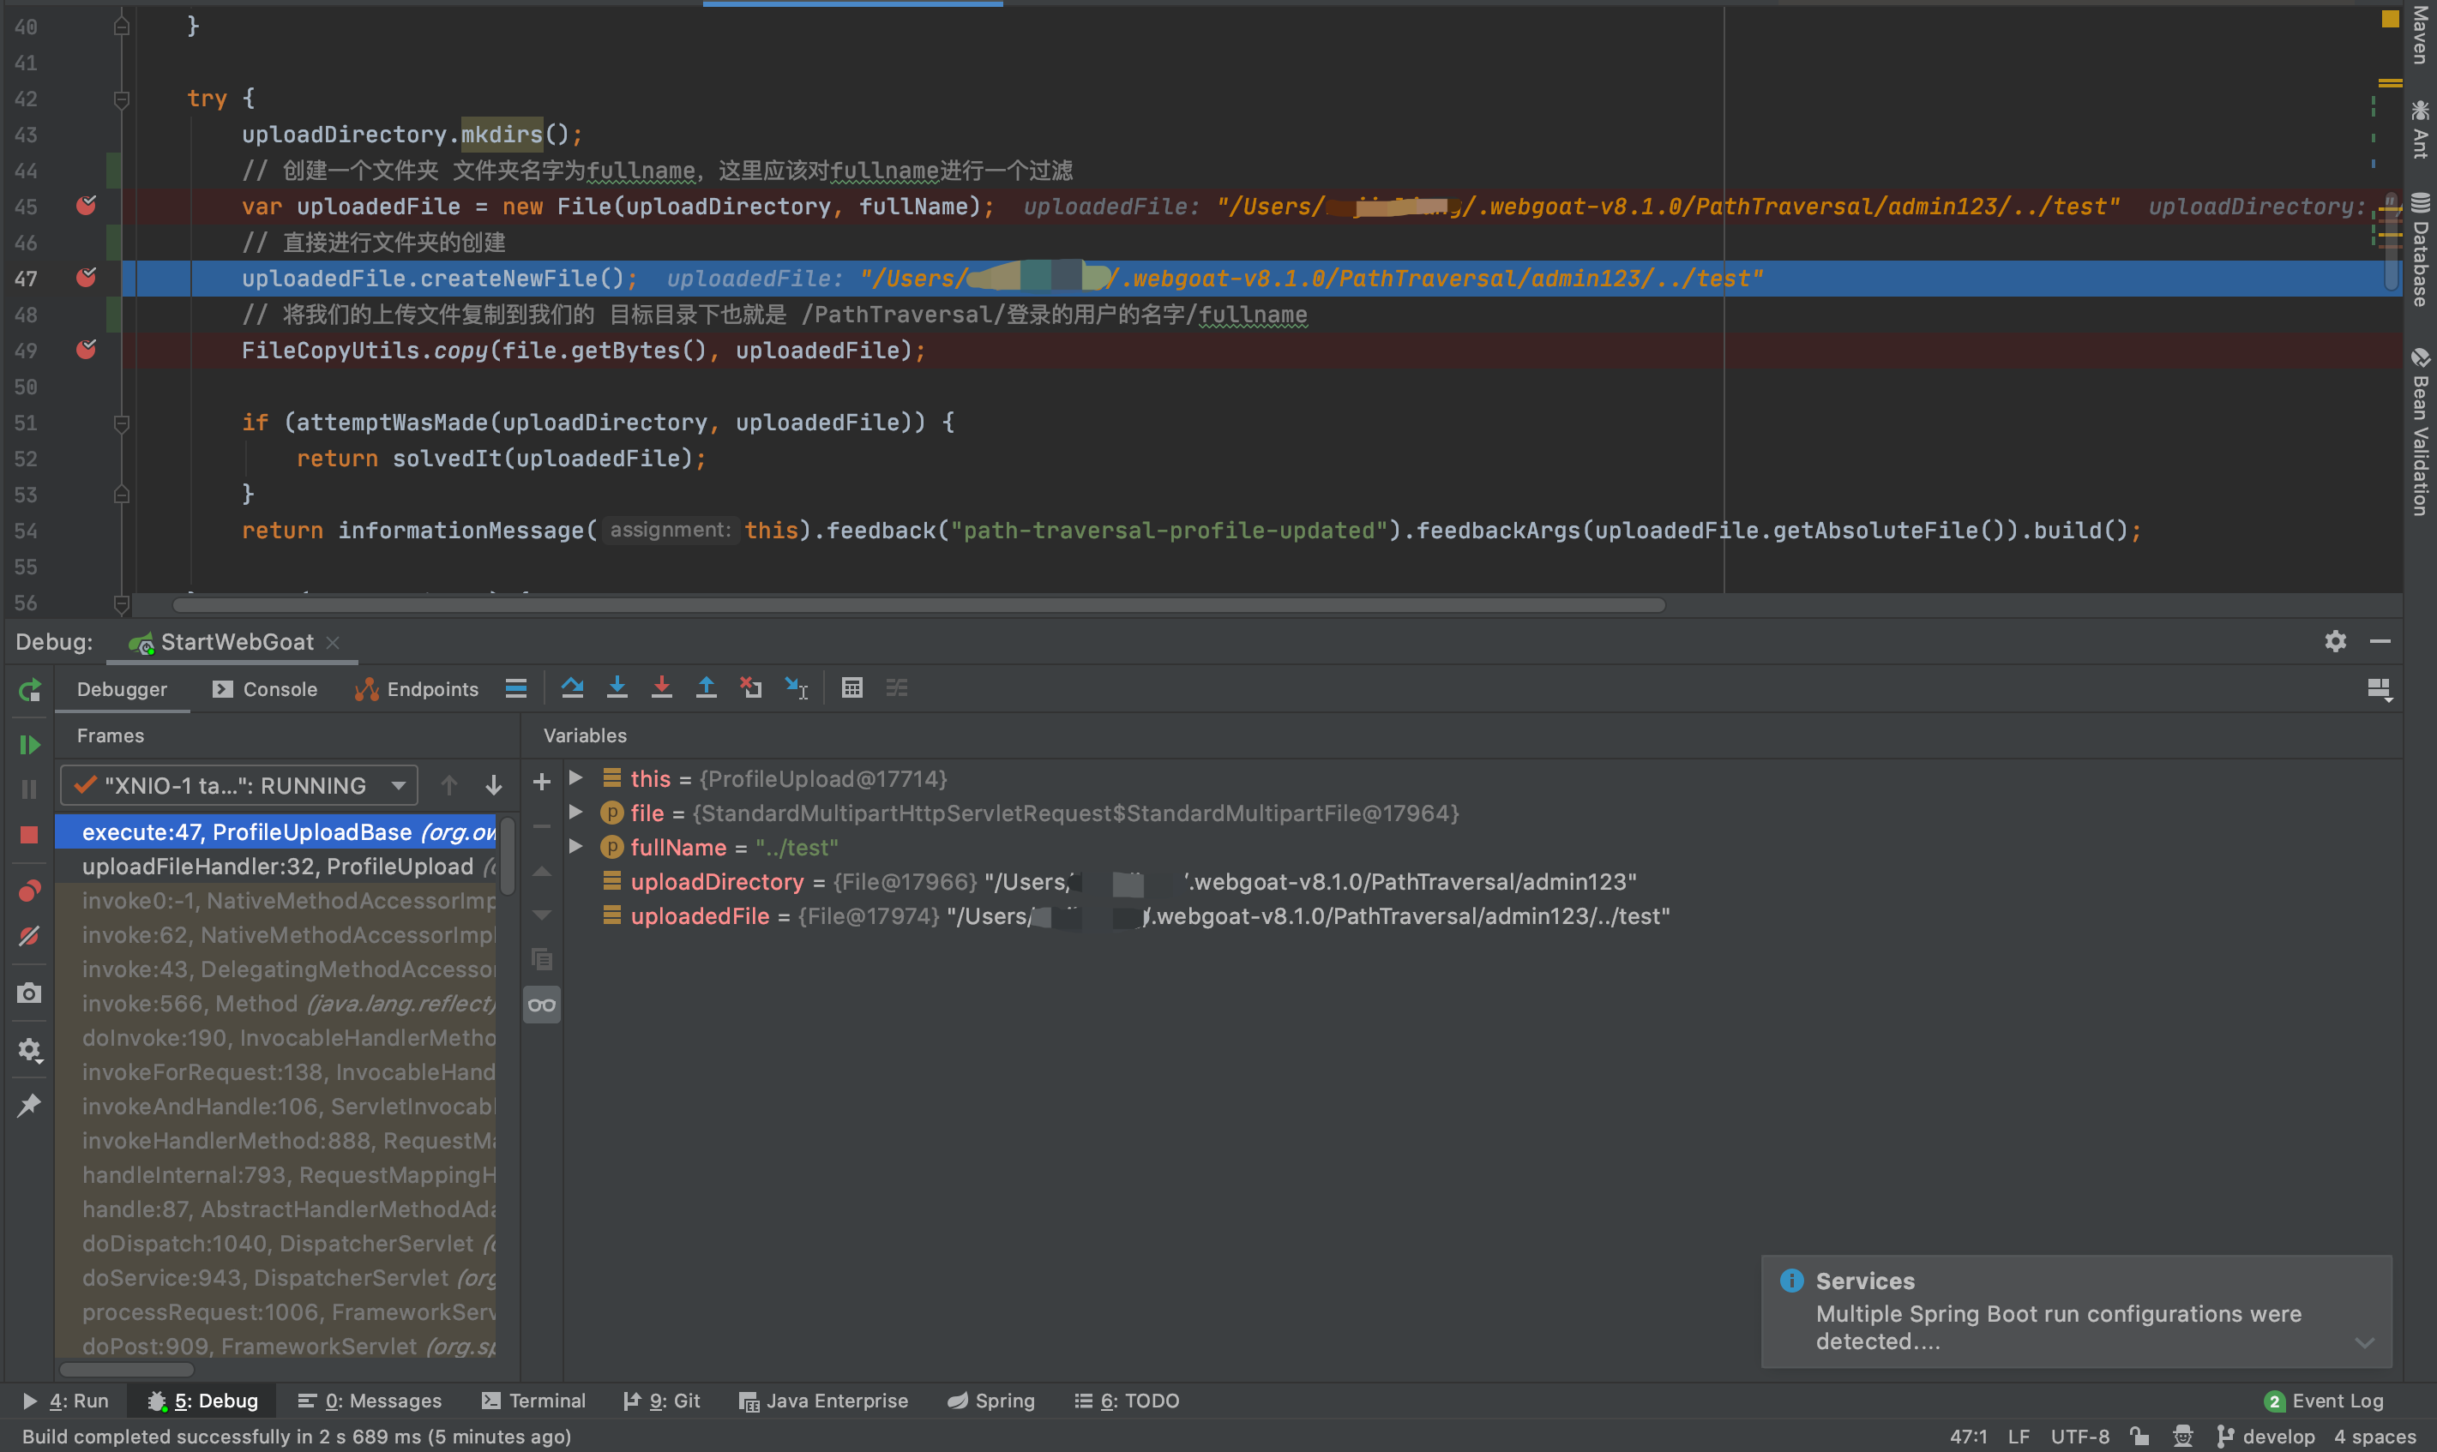2437x1452 pixels.
Task: Open the Evaluate Expression calculator icon
Action: [x=851, y=687]
